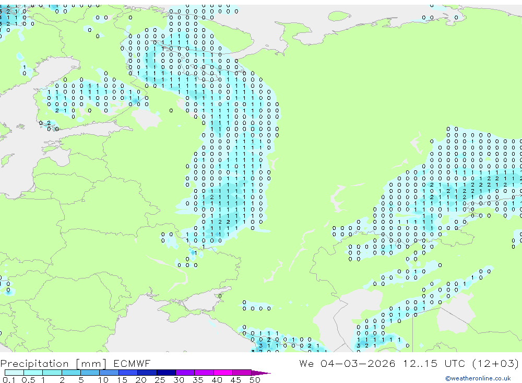Click the 12..15 UTC time range text
This screenshot has width=522, height=383.
click(x=434, y=363)
